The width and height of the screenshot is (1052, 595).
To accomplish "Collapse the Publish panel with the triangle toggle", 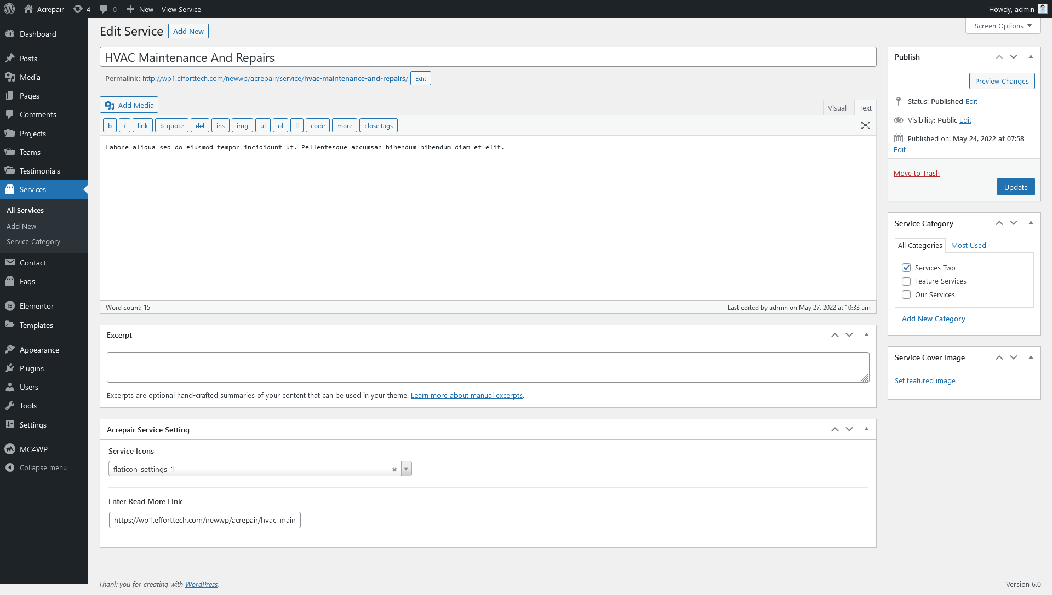I will click(1031, 57).
